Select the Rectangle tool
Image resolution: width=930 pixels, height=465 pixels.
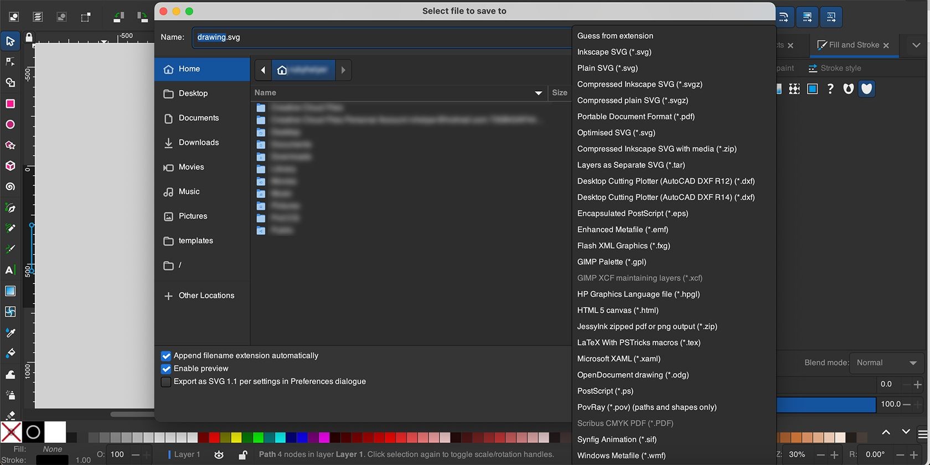click(10, 104)
